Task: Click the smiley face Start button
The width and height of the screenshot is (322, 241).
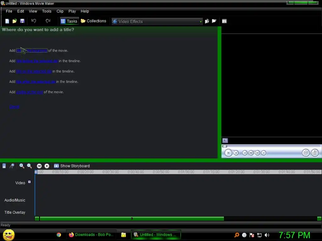Action: click(8, 235)
